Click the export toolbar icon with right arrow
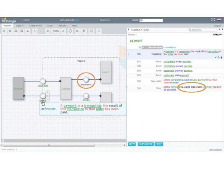Screen dimensions: 224x169 point(22,31)
